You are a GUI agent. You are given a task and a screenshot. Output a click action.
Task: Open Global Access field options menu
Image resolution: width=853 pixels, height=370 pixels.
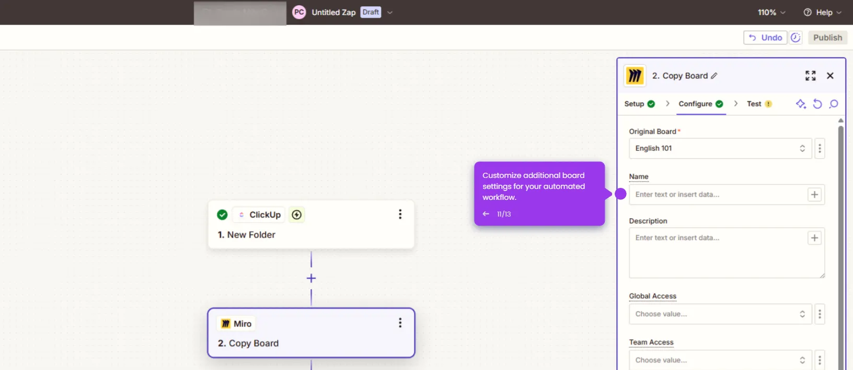click(820, 314)
